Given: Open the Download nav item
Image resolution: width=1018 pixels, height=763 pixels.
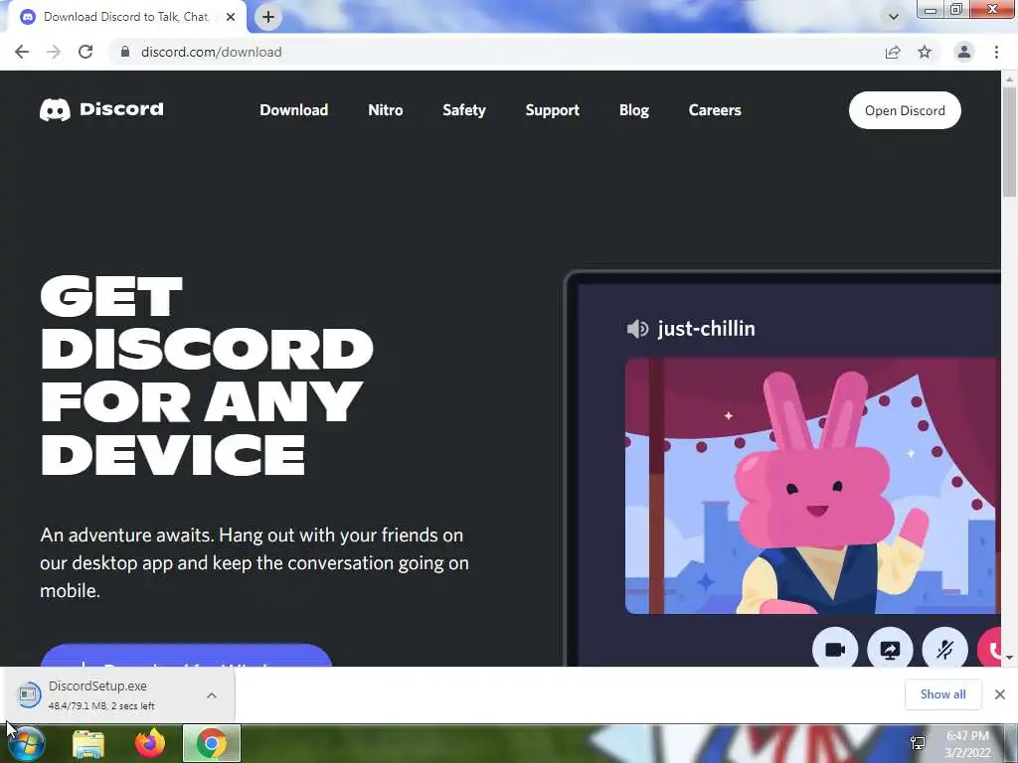Looking at the screenshot, I should pos(294,110).
